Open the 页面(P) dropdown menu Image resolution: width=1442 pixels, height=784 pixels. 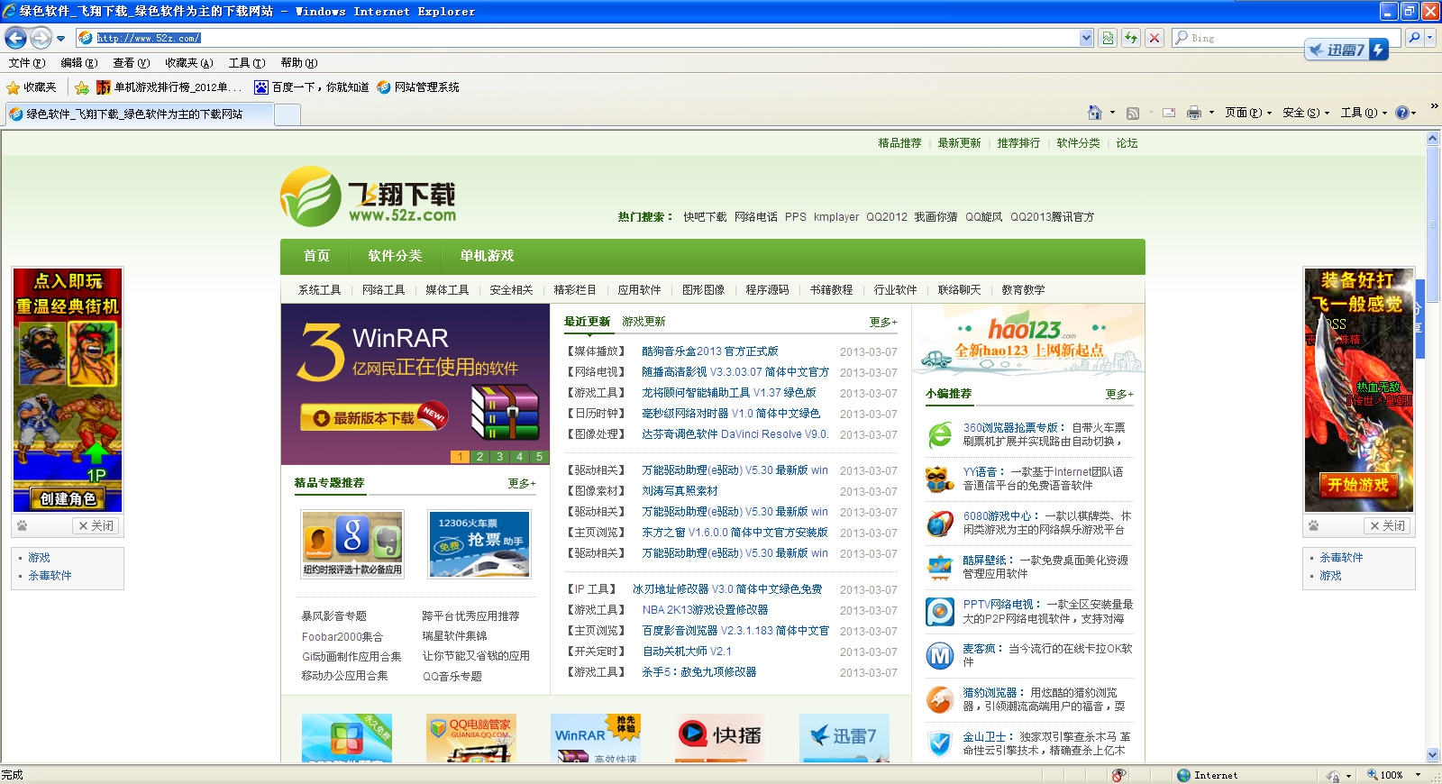(x=1247, y=113)
